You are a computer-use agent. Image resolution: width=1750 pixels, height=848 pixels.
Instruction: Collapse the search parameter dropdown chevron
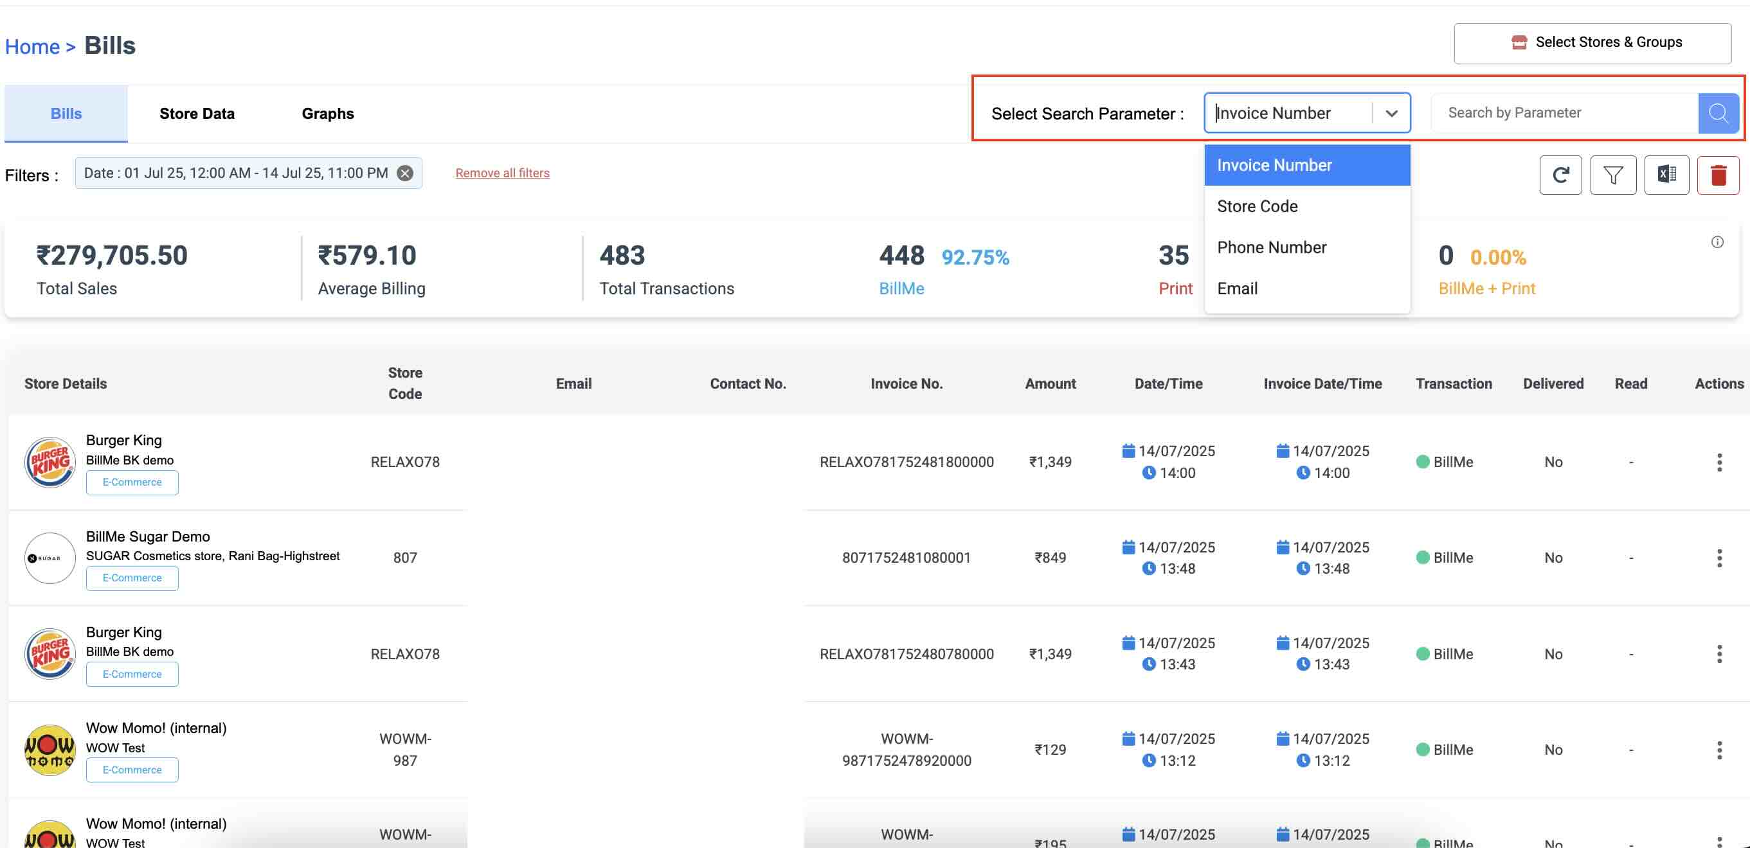click(1391, 113)
